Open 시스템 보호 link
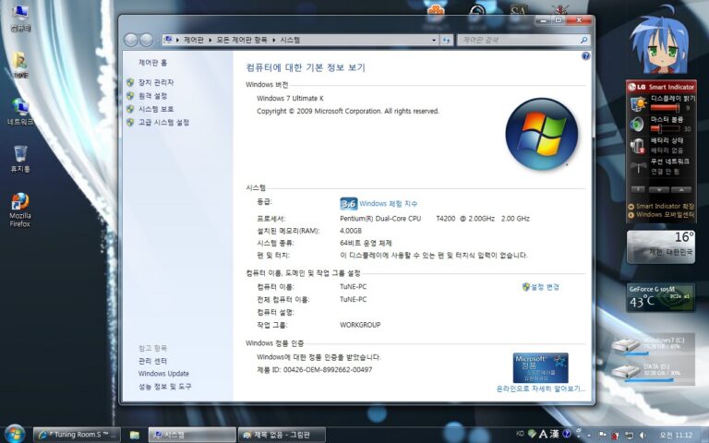Screen dimensions: 709x443 156,109
